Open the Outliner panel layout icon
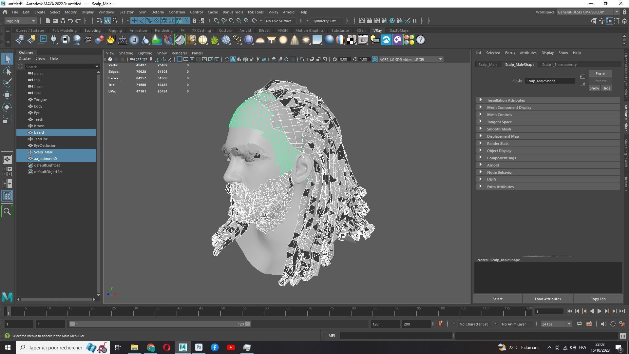Image resolution: width=629 pixels, height=354 pixels. click(7, 196)
